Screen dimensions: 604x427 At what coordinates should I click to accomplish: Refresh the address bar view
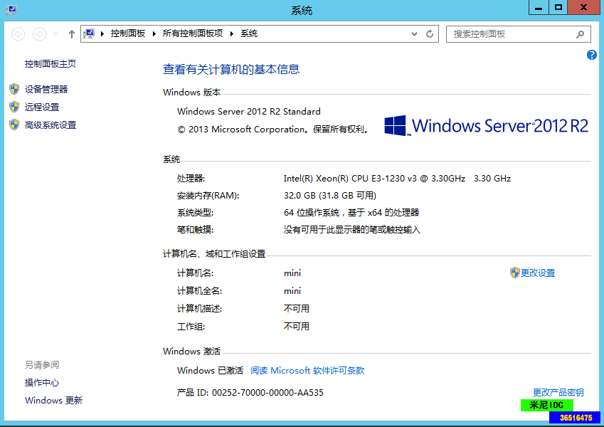coord(430,34)
